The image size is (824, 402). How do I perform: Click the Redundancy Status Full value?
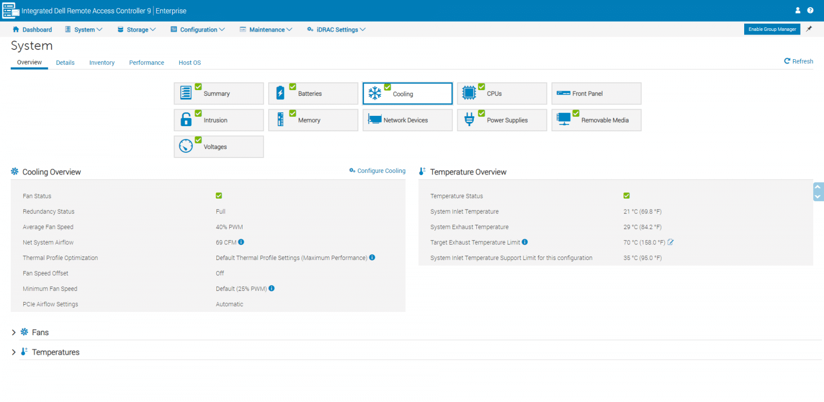(x=220, y=212)
